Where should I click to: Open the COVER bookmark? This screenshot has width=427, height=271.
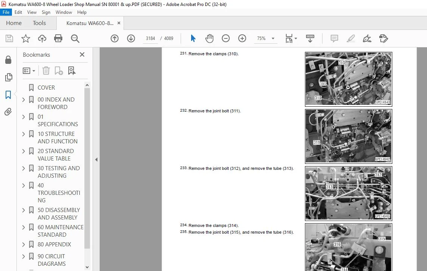[x=46, y=88]
